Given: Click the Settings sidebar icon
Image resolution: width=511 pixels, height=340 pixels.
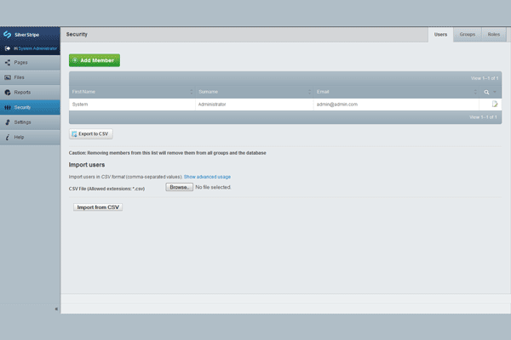Looking at the screenshot, I should [x=8, y=122].
